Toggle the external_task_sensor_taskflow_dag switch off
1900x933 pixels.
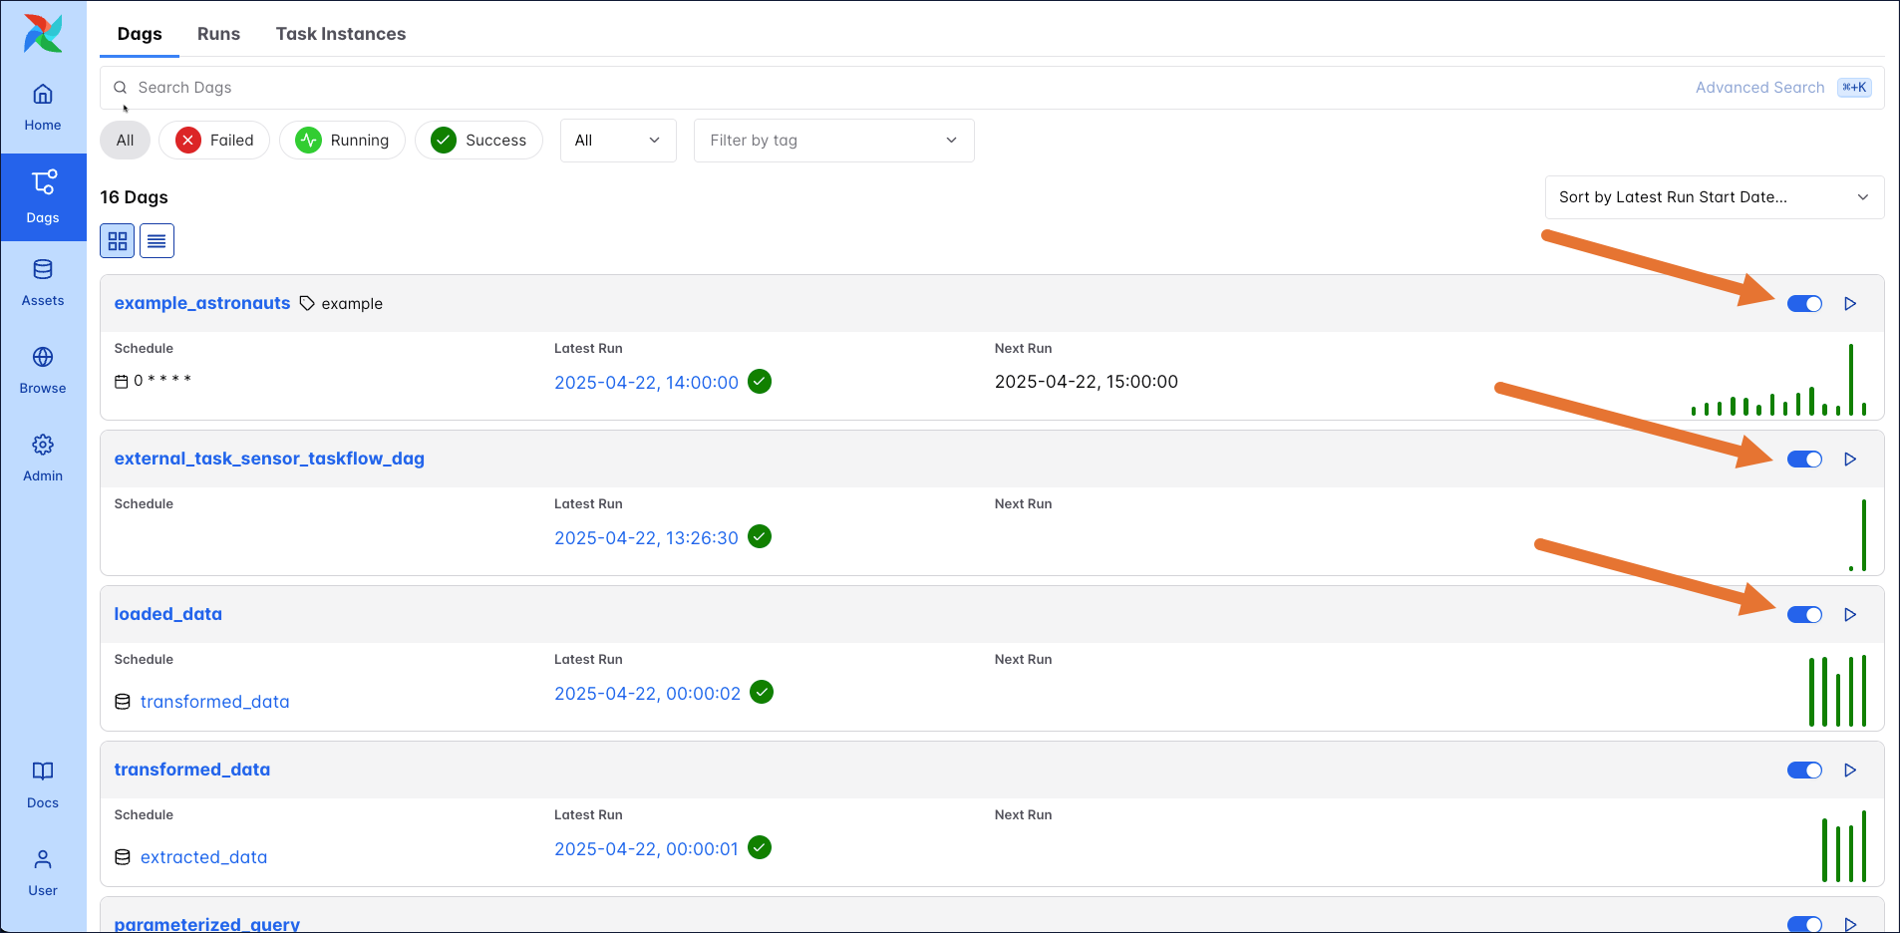[x=1804, y=460]
